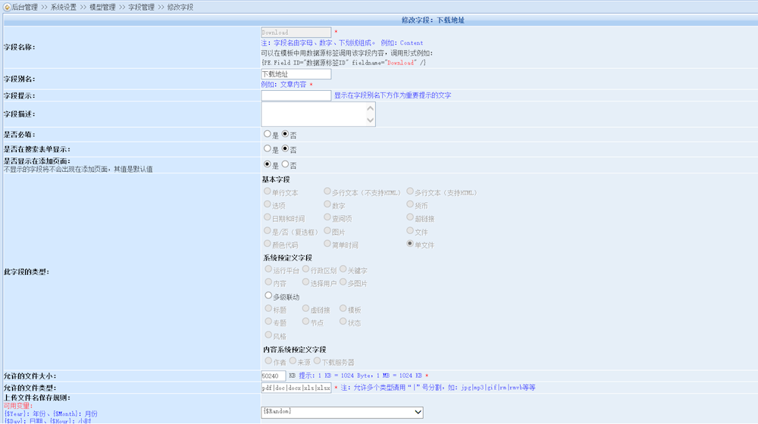Focus the 字段别名 input with 下载地址

click(296, 74)
